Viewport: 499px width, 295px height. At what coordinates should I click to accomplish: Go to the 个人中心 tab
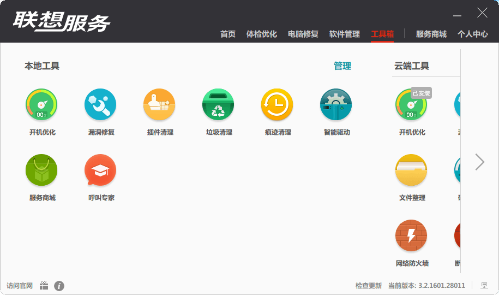pos(473,34)
